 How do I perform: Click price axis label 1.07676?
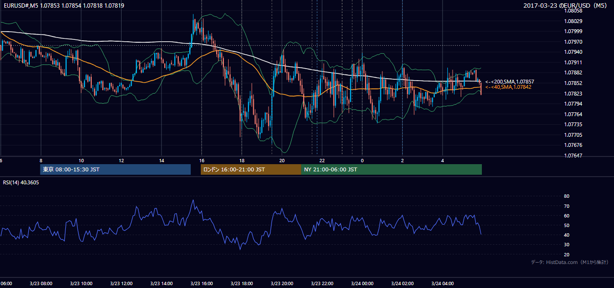pyautogui.click(x=573, y=145)
